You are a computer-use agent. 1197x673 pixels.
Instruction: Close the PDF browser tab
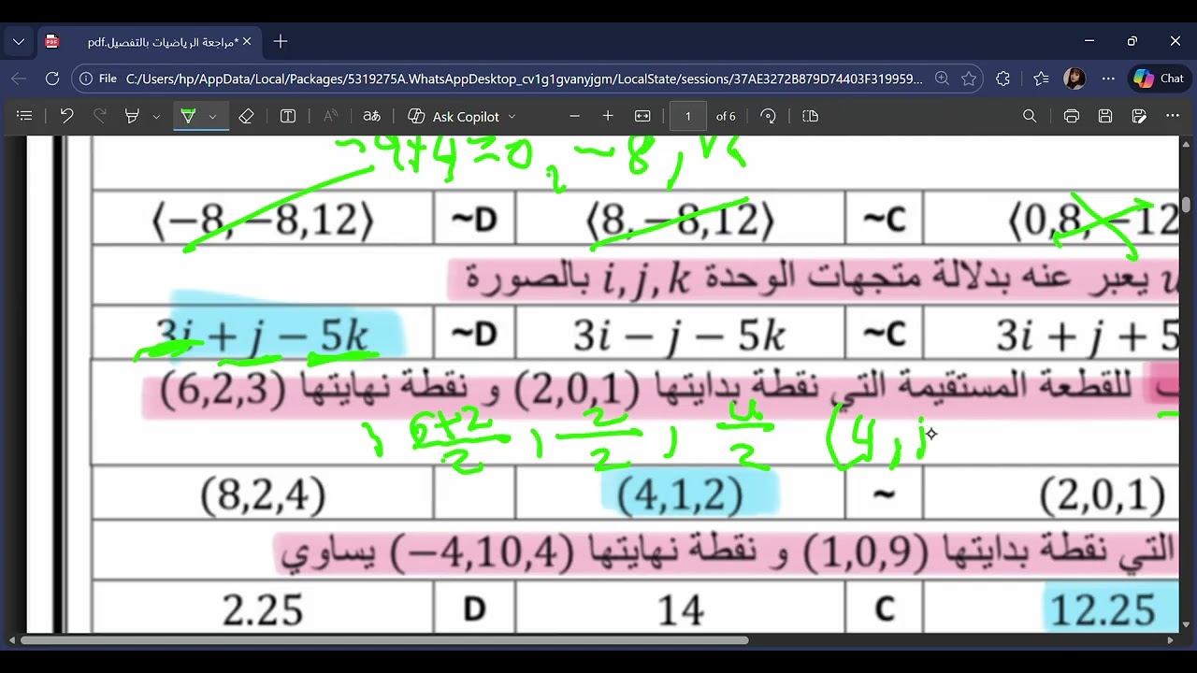[x=247, y=41]
